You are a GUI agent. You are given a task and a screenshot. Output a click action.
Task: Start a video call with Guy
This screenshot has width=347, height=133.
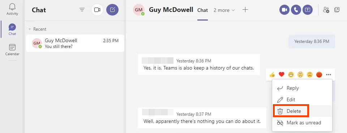pos(284,10)
